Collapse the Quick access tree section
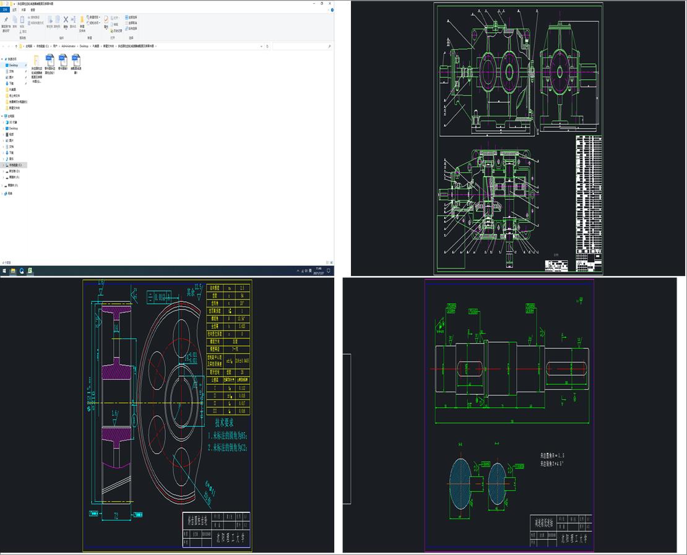This screenshot has width=687, height=555. [x=2, y=59]
